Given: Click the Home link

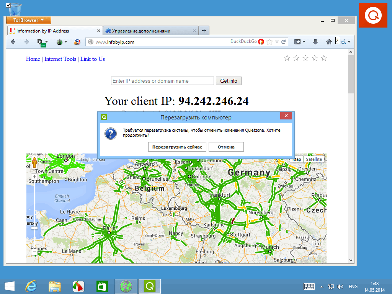Looking at the screenshot, I should pyautogui.click(x=33, y=59).
